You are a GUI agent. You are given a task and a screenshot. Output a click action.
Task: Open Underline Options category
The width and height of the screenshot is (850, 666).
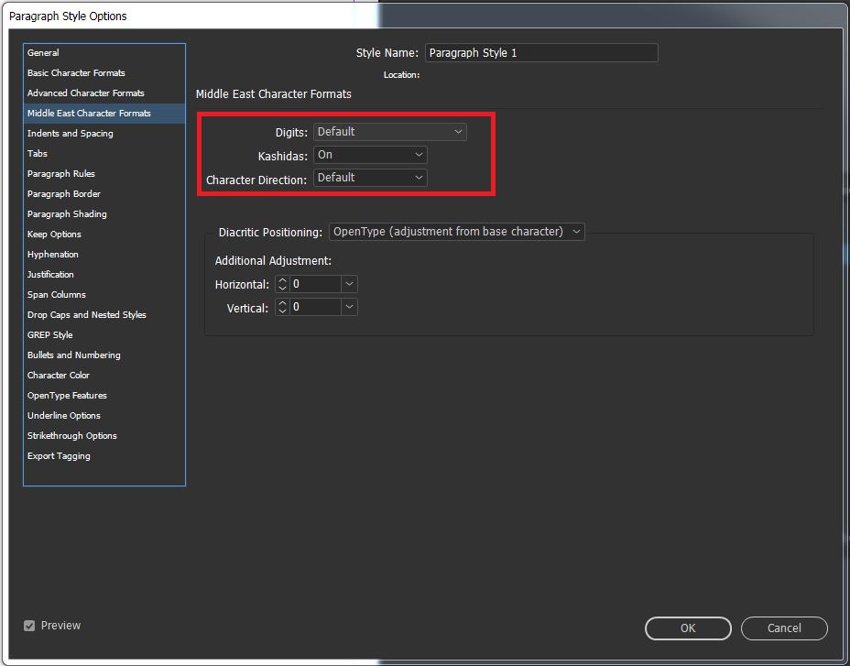tap(104, 415)
